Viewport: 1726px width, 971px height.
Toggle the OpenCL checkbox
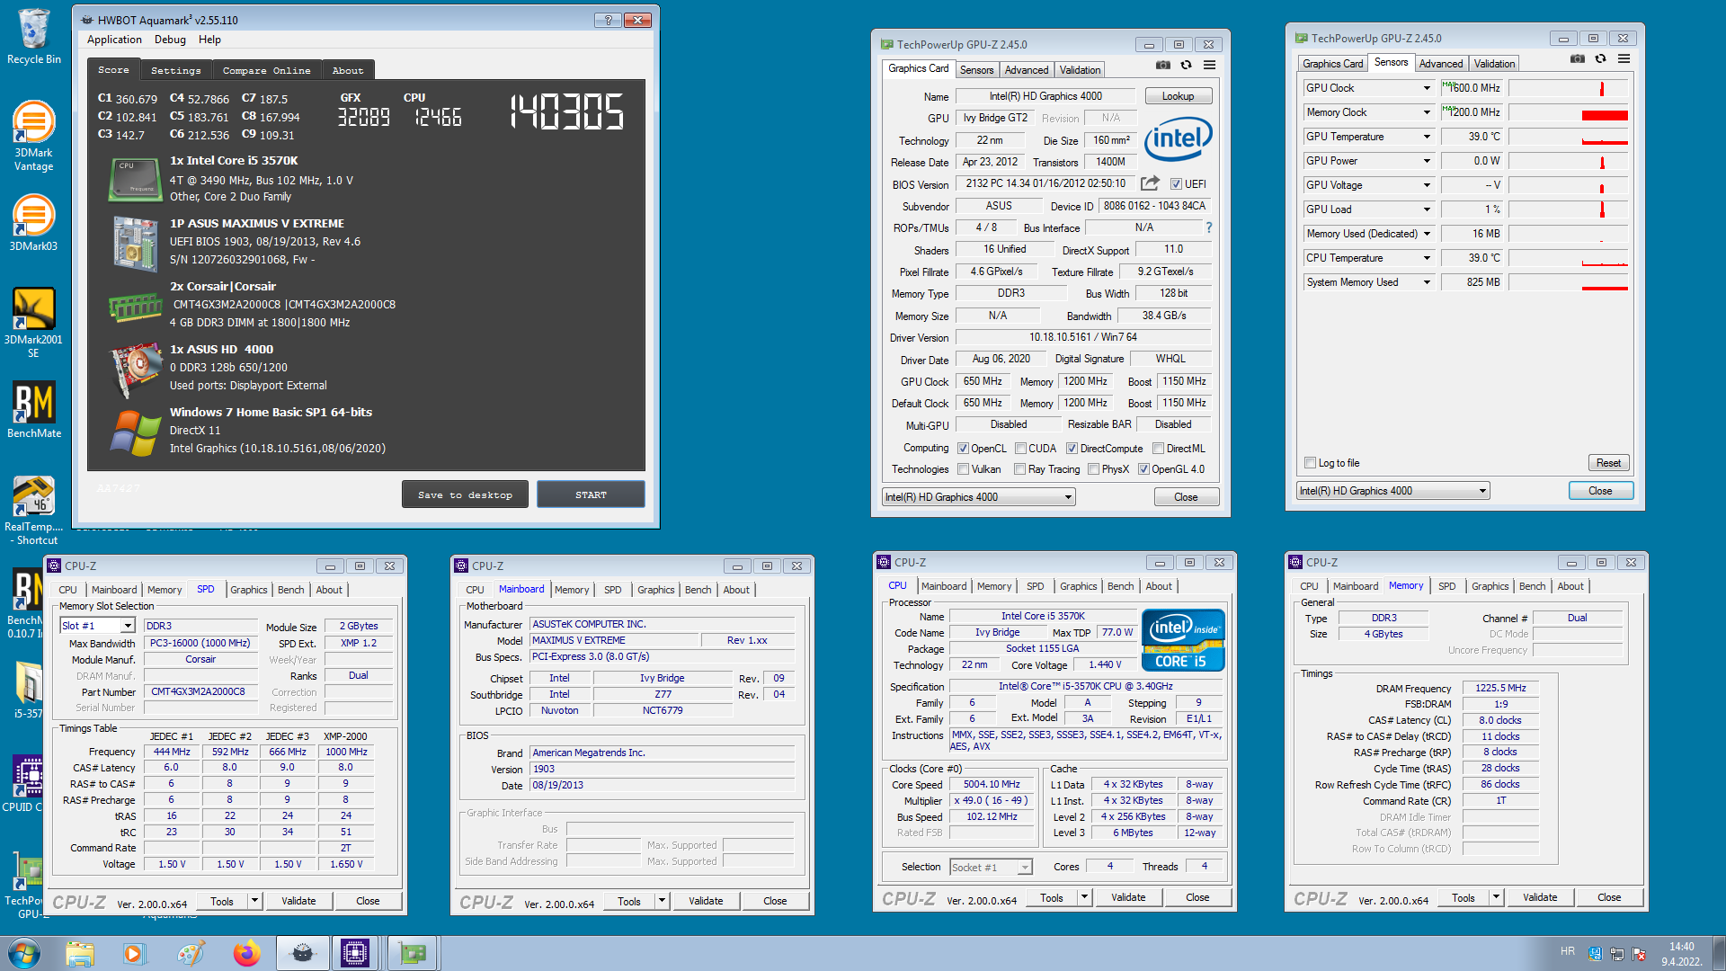[963, 449]
